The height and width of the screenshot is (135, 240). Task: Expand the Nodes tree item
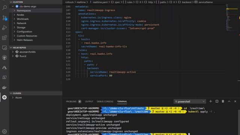click(x=14, y=15)
